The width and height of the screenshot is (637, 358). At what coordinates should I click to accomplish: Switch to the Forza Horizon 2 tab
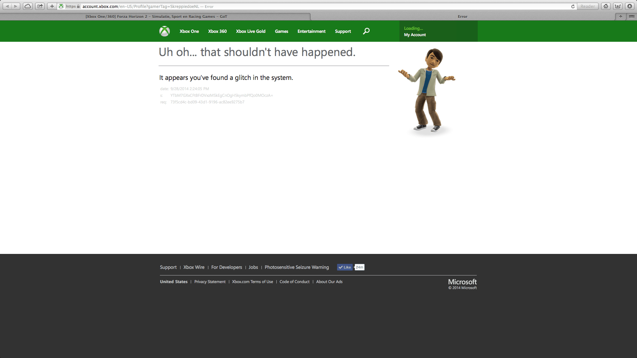point(156,16)
